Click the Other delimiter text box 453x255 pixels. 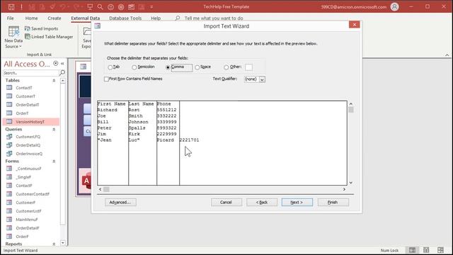[x=248, y=67]
